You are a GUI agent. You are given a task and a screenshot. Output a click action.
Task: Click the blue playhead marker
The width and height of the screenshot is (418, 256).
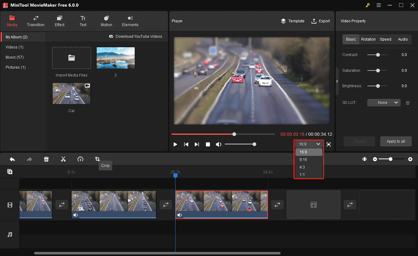(x=175, y=175)
